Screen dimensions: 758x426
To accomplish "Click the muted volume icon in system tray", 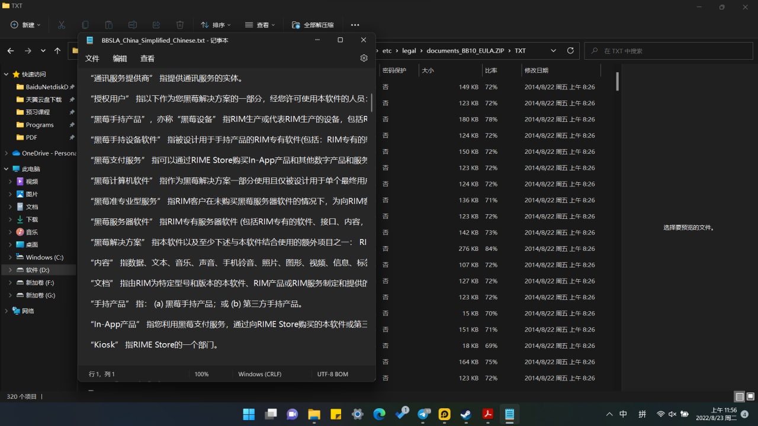I will click(x=673, y=414).
